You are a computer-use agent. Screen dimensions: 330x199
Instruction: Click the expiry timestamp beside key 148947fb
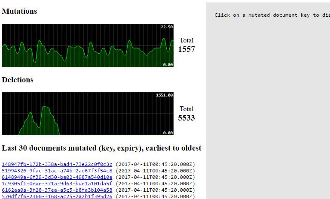click(156, 164)
